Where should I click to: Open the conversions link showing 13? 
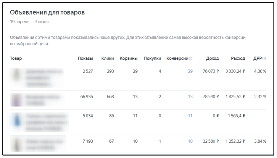tap(190, 97)
